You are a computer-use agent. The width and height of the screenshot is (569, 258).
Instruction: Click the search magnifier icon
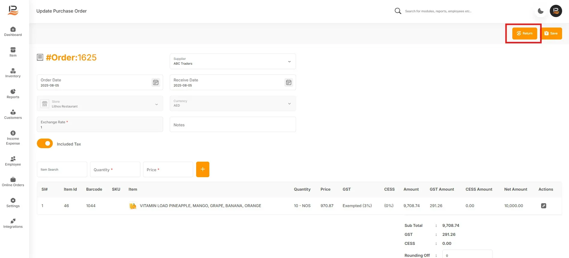398,11
